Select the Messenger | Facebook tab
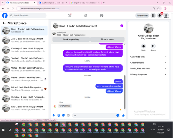The height and width of the screenshot is (138, 173). coord(21,3)
